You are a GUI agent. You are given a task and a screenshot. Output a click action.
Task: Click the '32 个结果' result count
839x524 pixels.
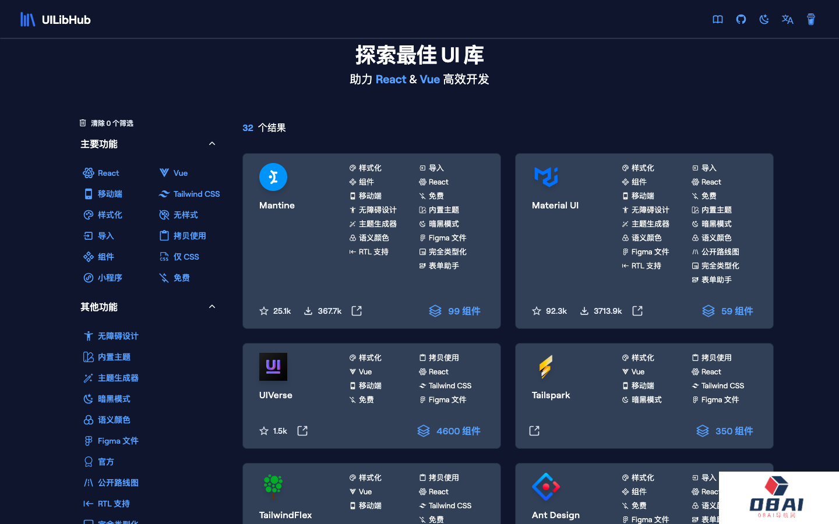(x=264, y=128)
